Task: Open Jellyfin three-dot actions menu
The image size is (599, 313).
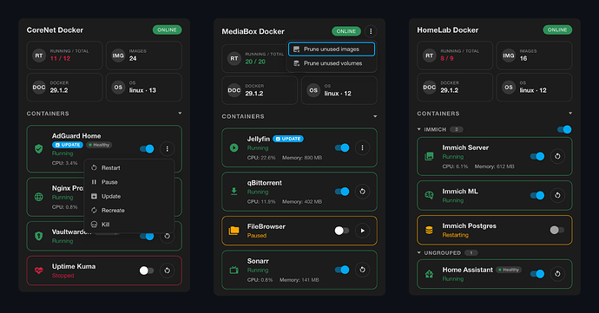Action: (x=362, y=147)
